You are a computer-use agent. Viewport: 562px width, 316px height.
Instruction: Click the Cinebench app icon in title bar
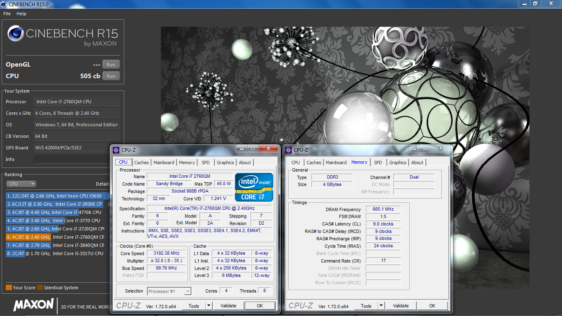click(4, 4)
